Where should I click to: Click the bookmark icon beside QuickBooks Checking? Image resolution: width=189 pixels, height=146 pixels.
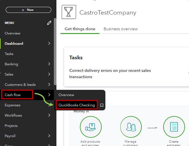[102, 105]
